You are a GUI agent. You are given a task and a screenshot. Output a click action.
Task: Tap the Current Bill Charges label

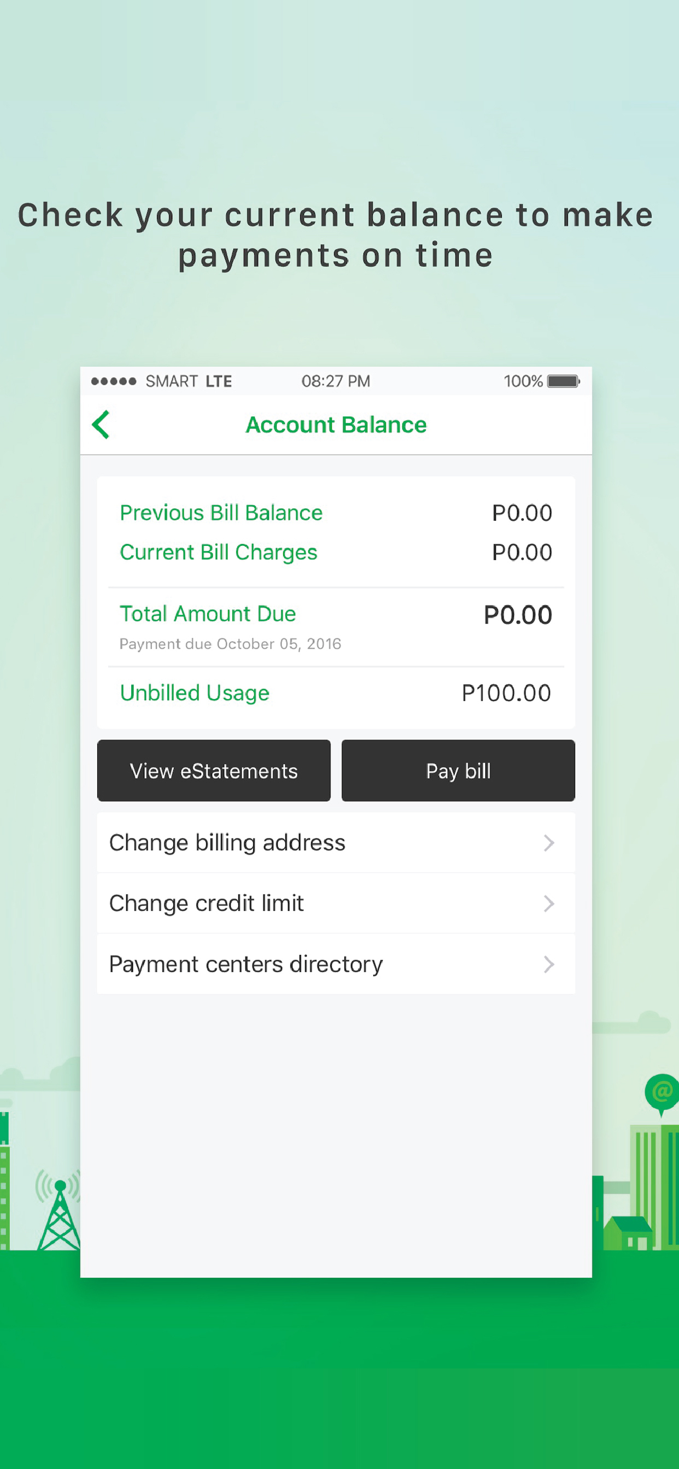click(219, 552)
